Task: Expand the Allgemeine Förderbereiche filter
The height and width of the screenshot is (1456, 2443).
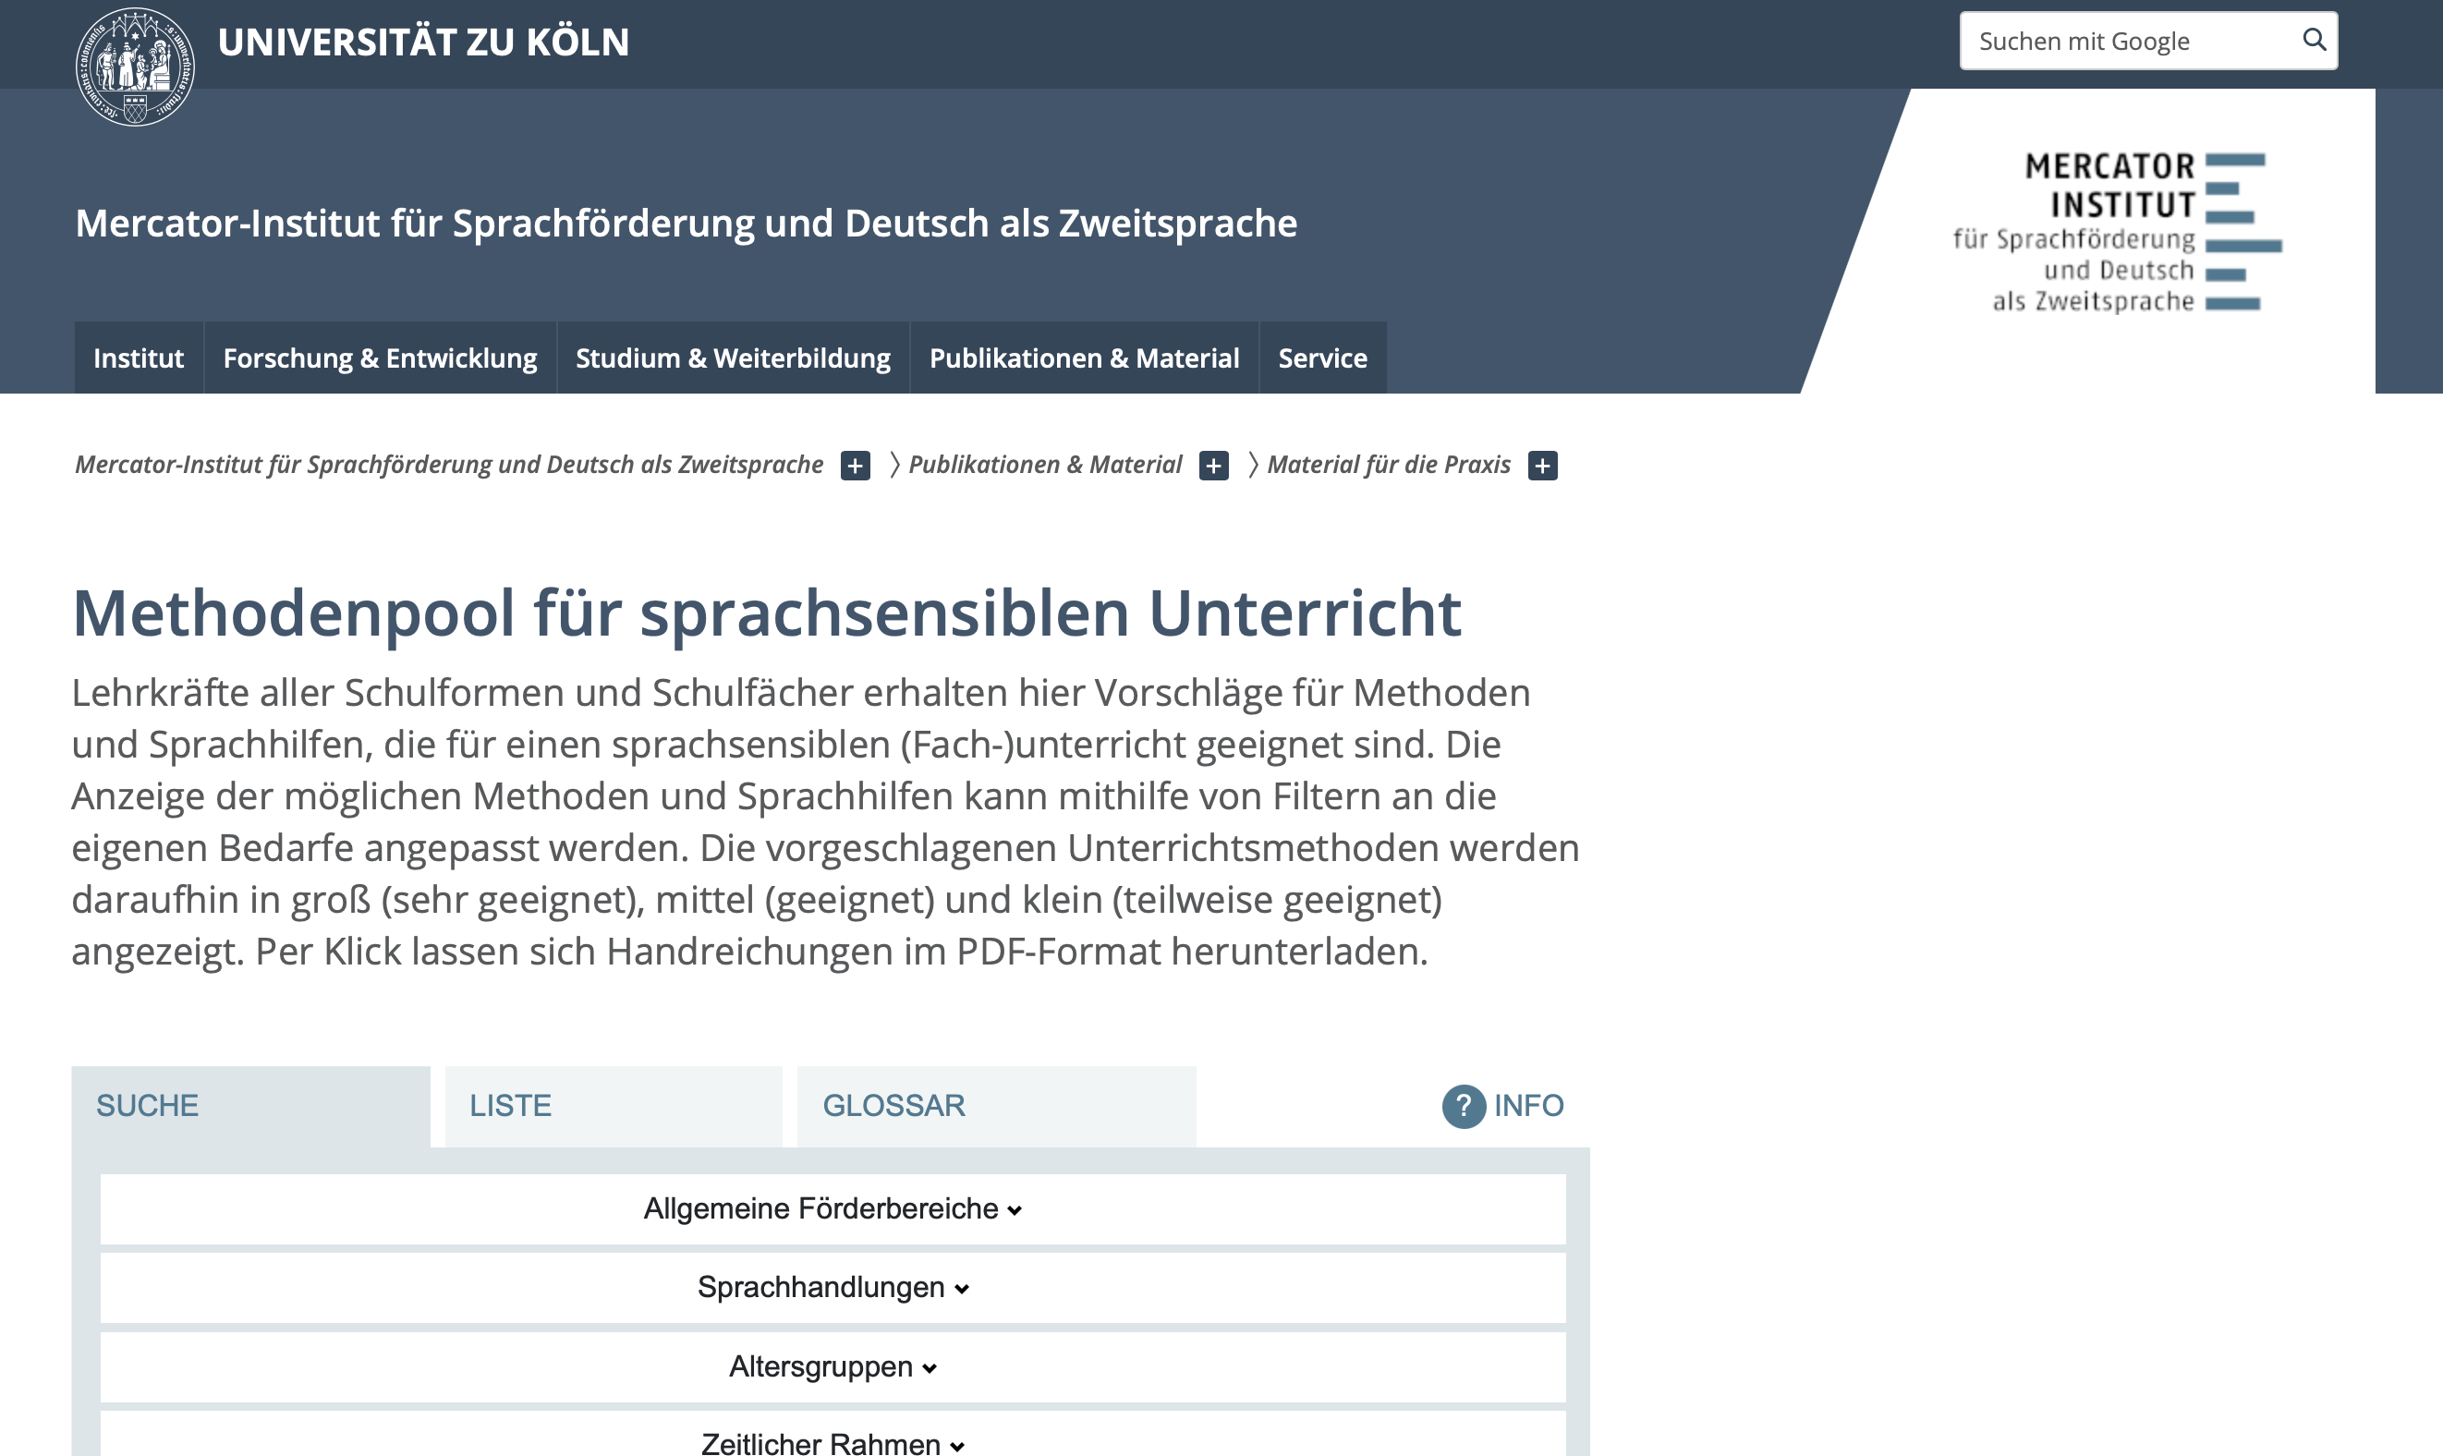Action: tap(832, 1208)
